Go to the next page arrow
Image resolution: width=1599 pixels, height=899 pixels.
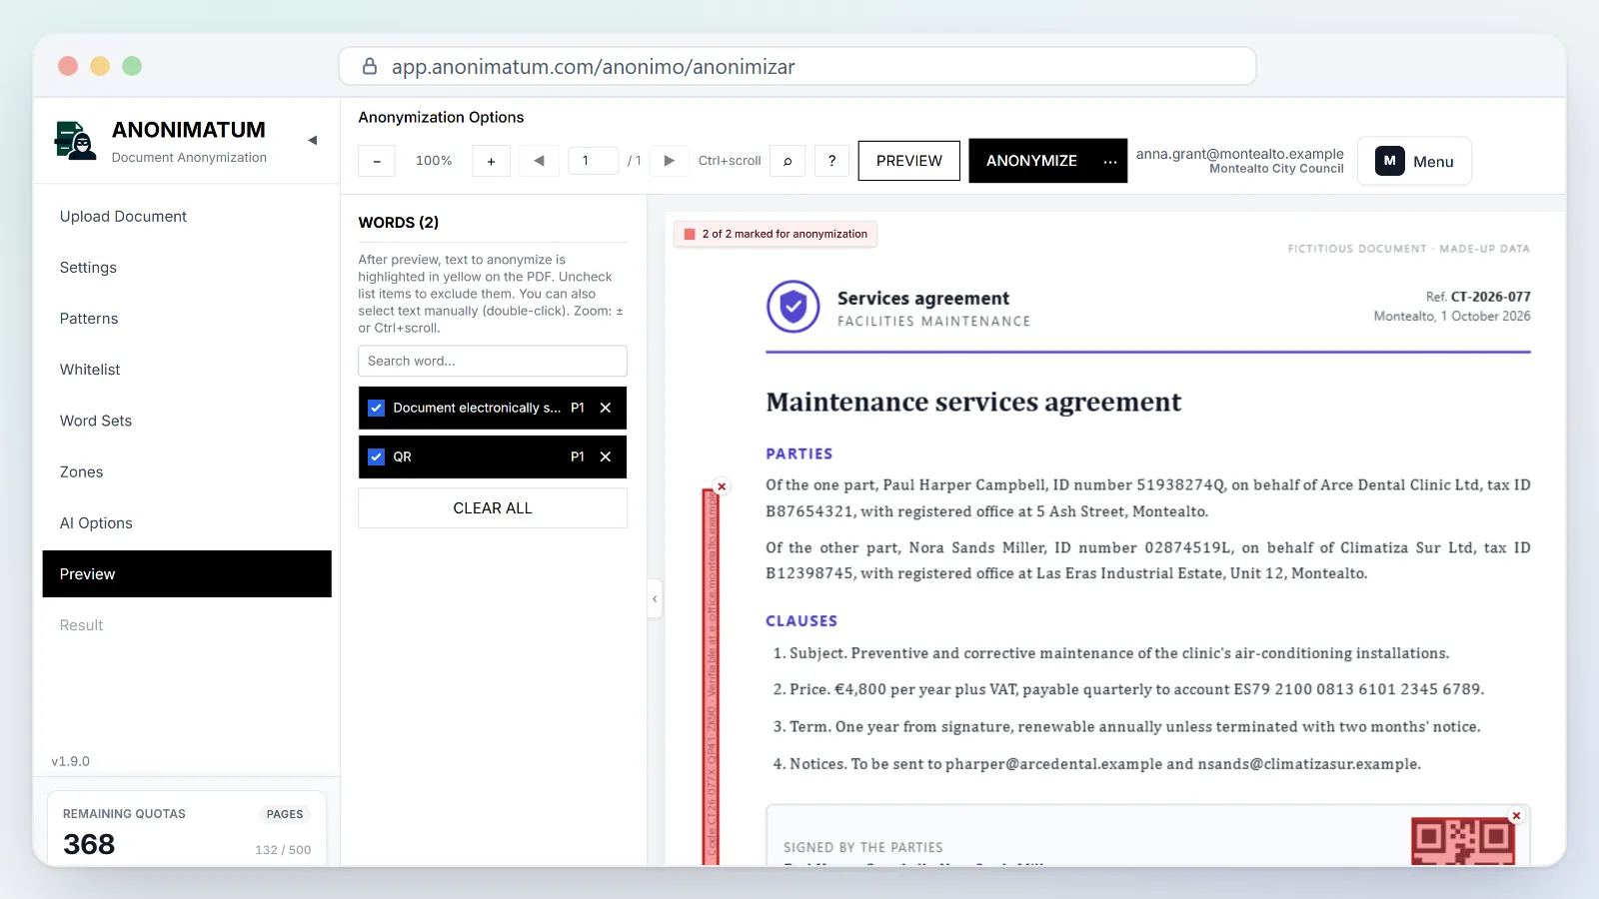point(669,161)
